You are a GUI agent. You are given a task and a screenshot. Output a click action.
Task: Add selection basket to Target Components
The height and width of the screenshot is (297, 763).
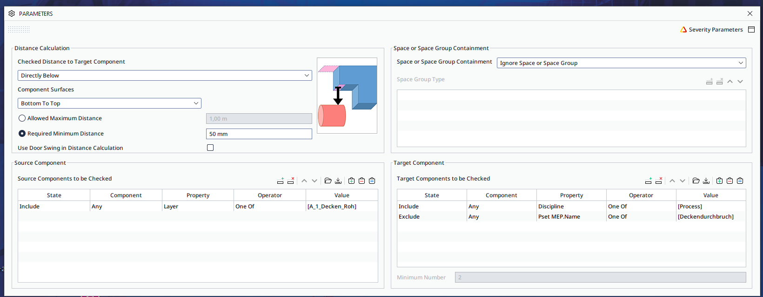pyautogui.click(x=719, y=181)
